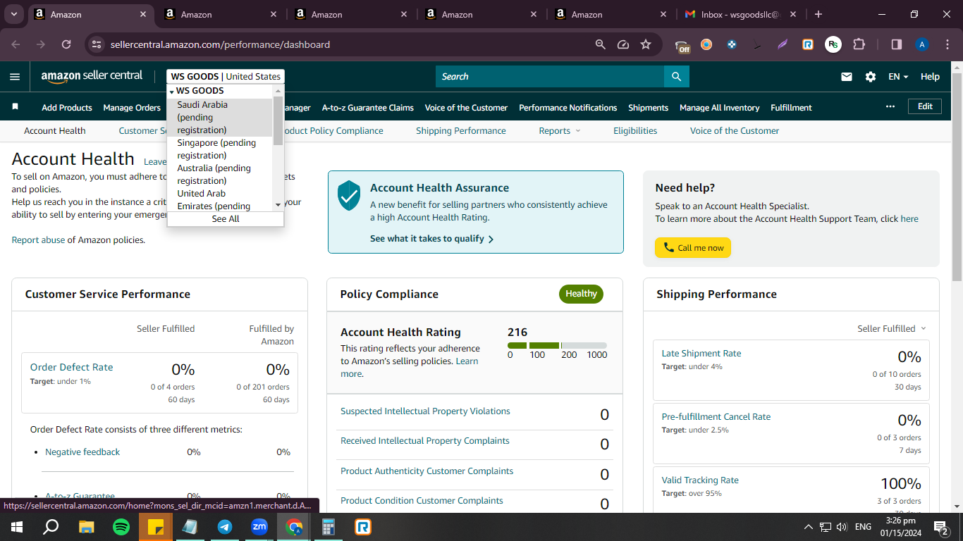
Task: View site information icon in the address bar
Action: [97, 44]
